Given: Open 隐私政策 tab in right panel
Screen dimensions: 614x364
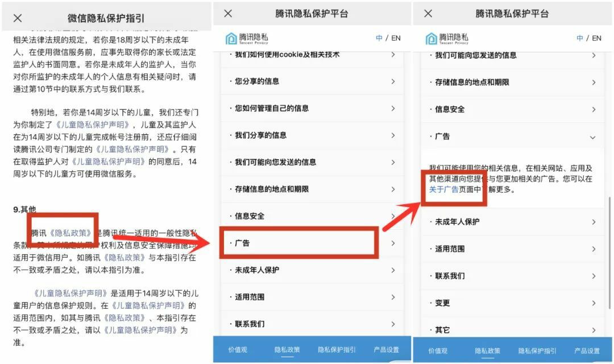Looking at the screenshot, I should coord(488,351).
